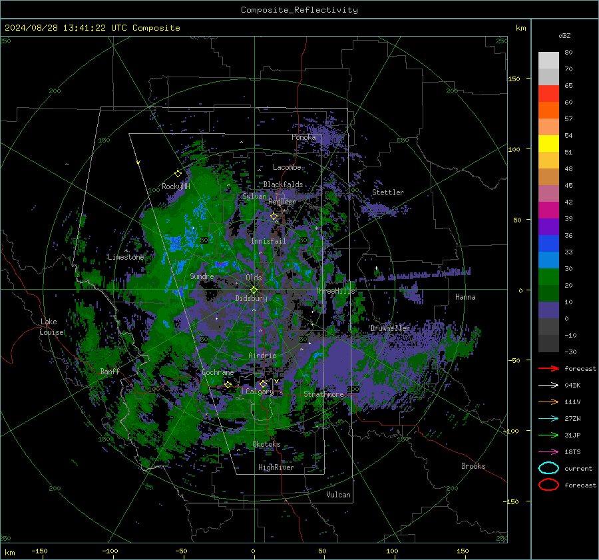Click the Hanna label
Screen dimensions: 599x560
click(465, 297)
